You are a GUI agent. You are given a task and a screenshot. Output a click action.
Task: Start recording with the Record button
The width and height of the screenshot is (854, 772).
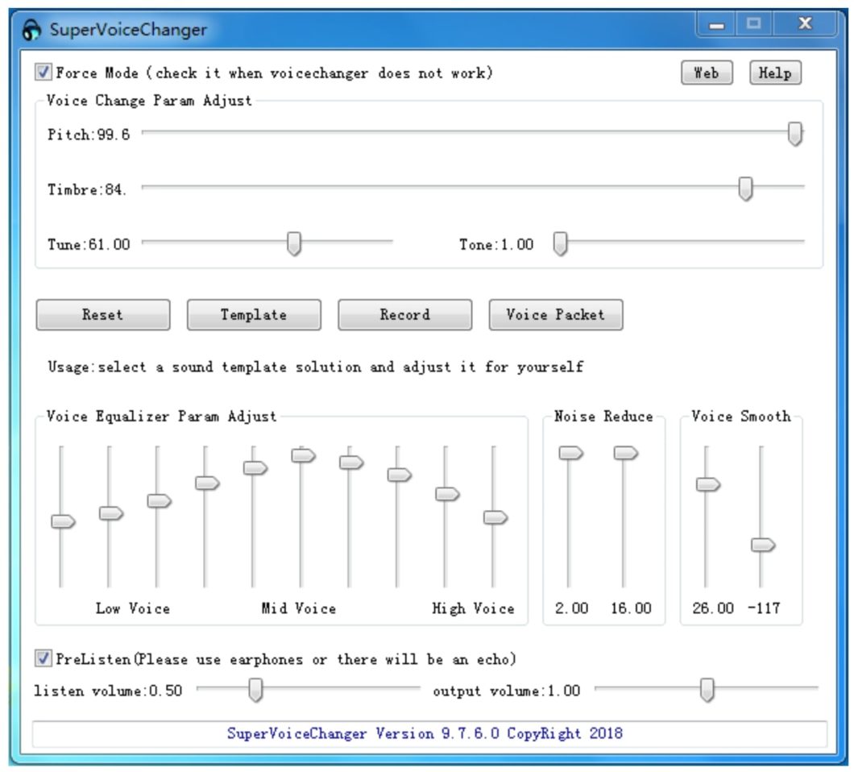point(404,314)
